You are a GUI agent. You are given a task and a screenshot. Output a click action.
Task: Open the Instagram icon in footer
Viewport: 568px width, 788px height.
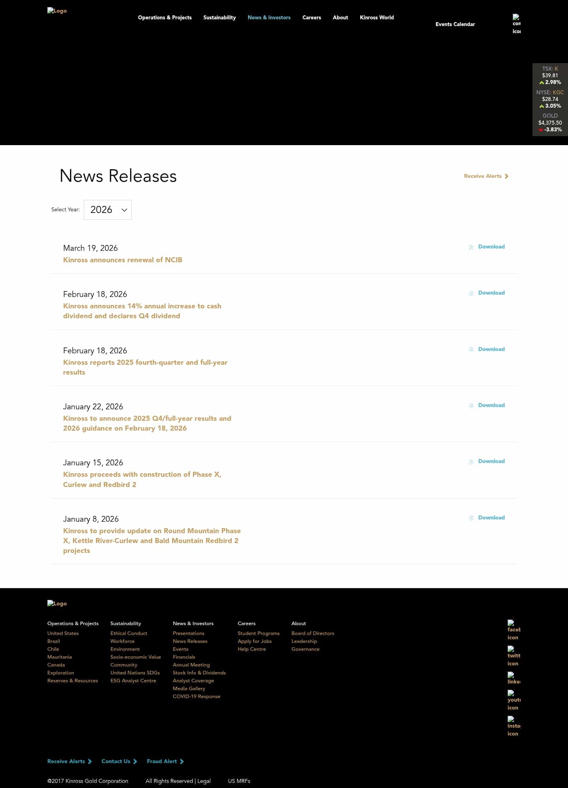(x=514, y=726)
